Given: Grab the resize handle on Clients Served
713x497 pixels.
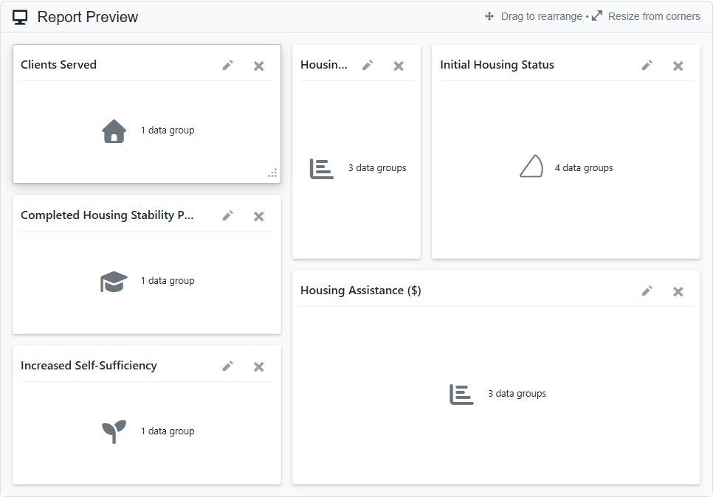Looking at the screenshot, I should [272, 173].
